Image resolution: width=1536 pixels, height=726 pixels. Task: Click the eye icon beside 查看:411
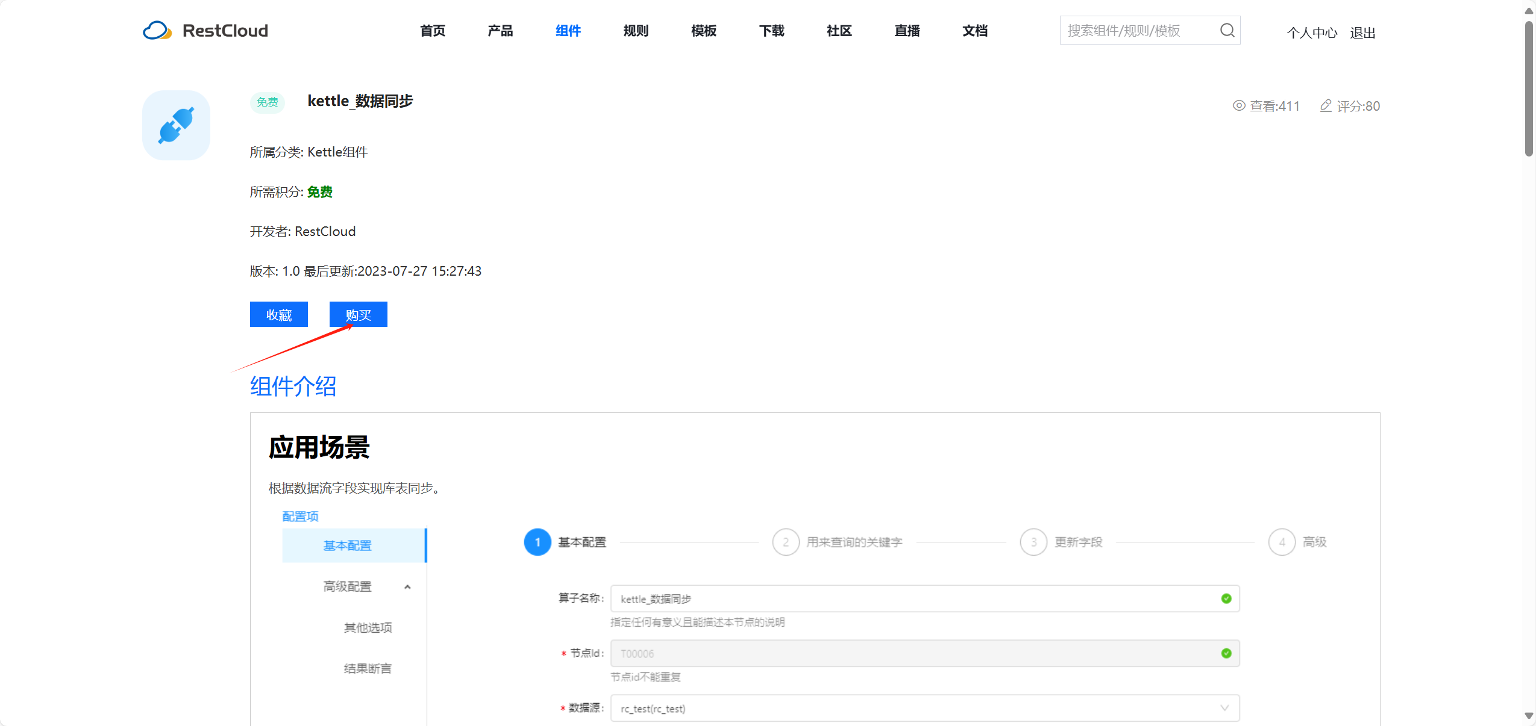coord(1238,105)
